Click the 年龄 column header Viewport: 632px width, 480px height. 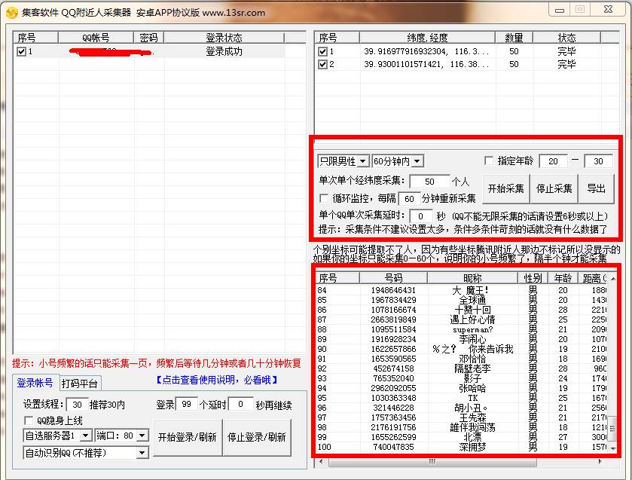(x=563, y=278)
